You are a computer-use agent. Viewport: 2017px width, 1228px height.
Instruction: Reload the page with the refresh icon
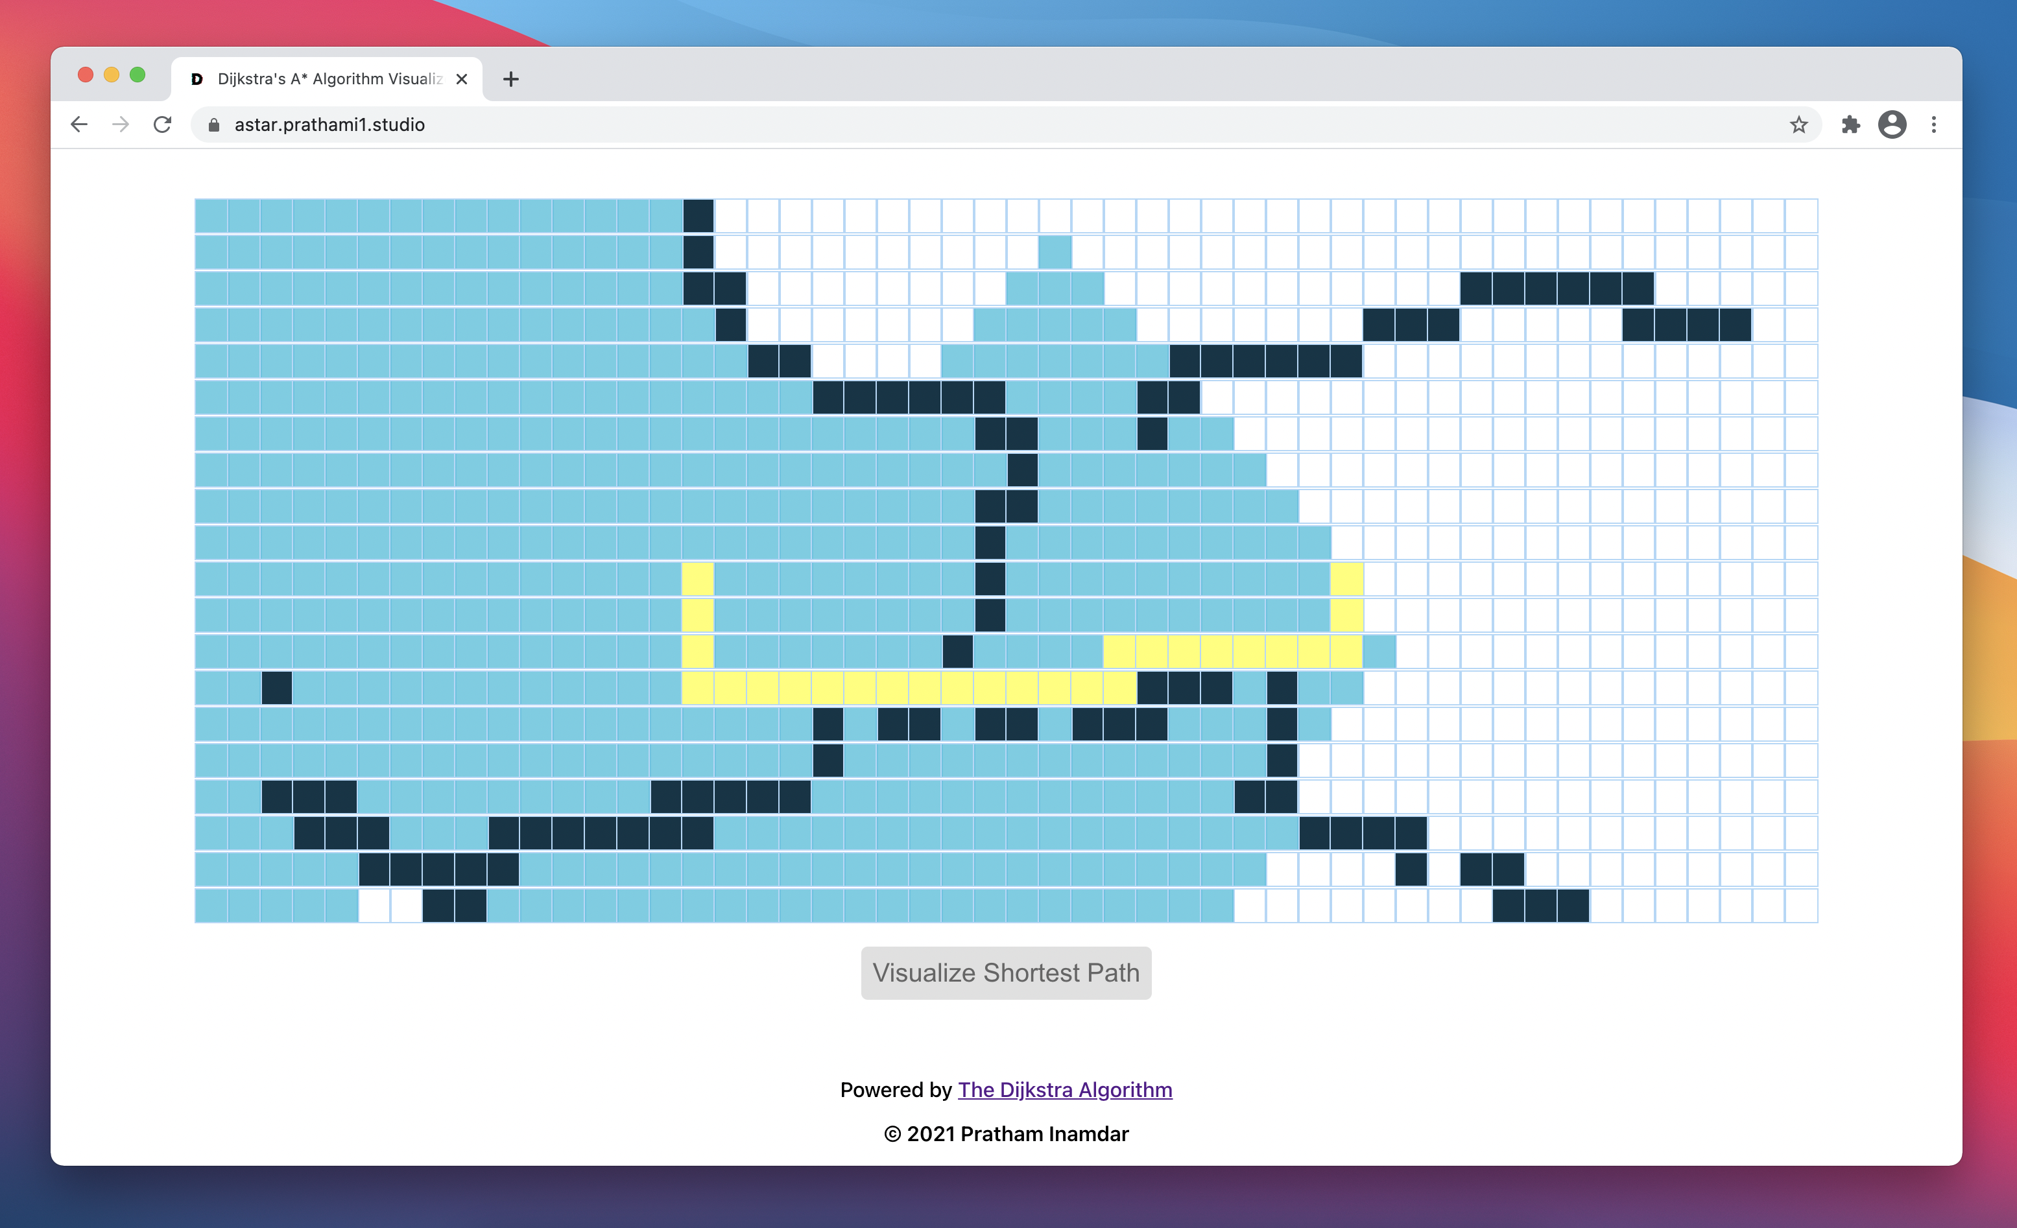[x=163, y=124]
